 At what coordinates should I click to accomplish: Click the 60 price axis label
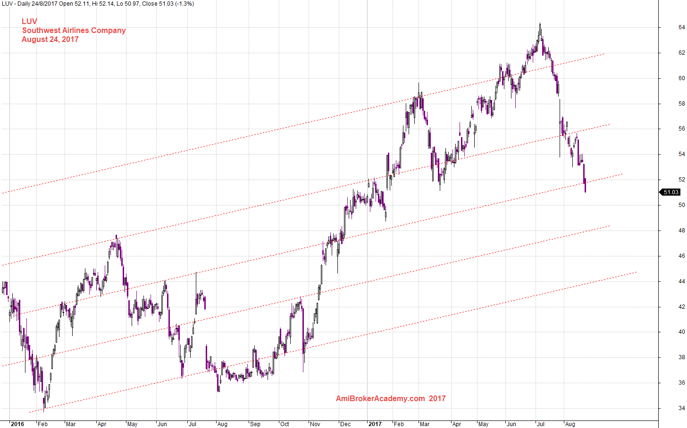[681, 78]
